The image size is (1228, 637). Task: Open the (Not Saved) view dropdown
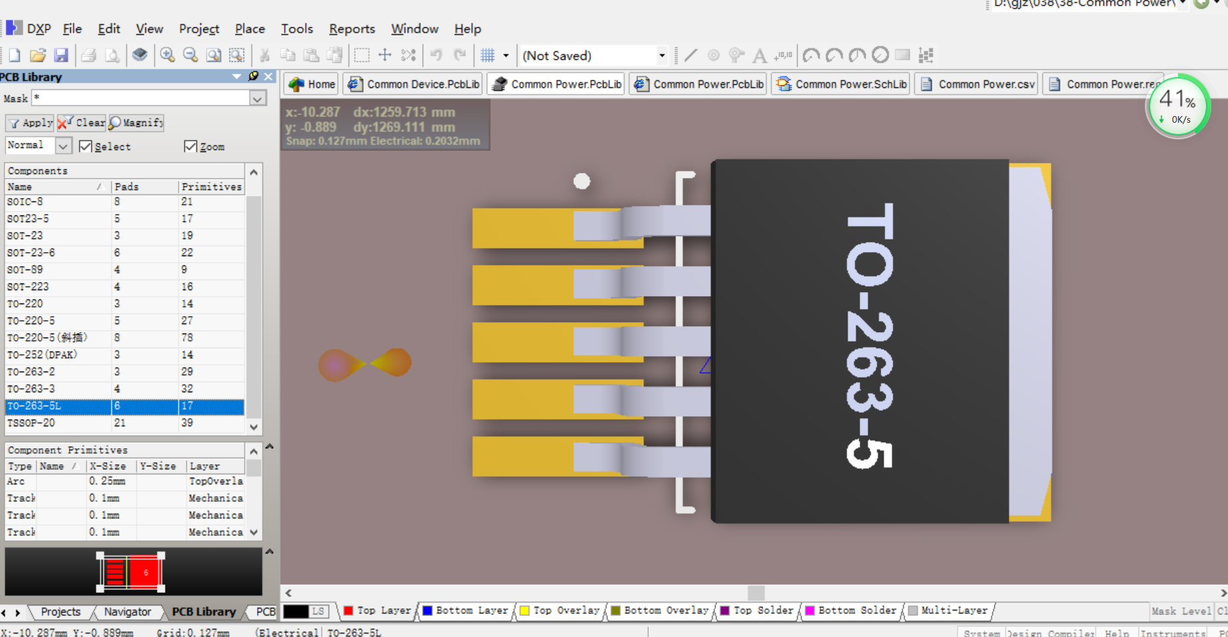coord(661,55)
